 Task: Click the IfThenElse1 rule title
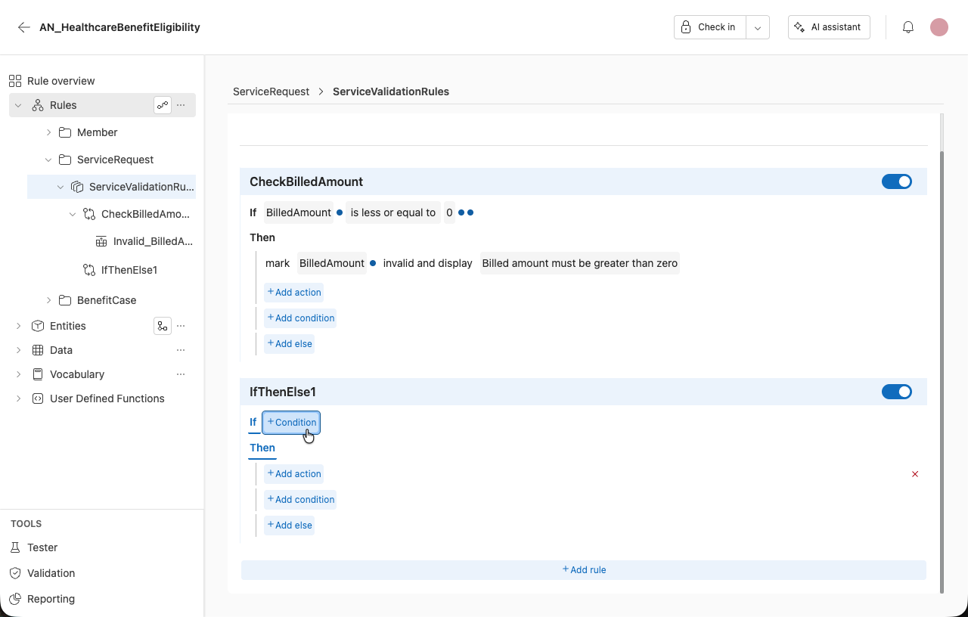(x=283, y=392)
